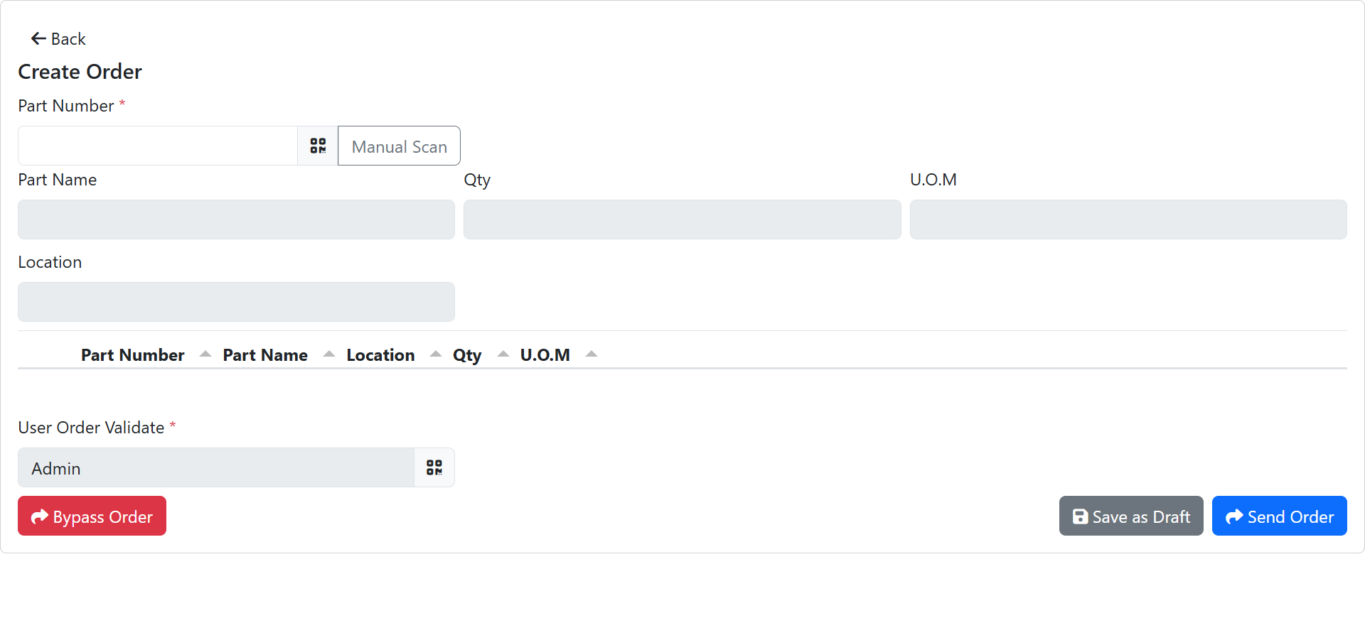Screen dimensions: 1365x623
Task: Click the Manual Scan button
Action: (399, 146)
